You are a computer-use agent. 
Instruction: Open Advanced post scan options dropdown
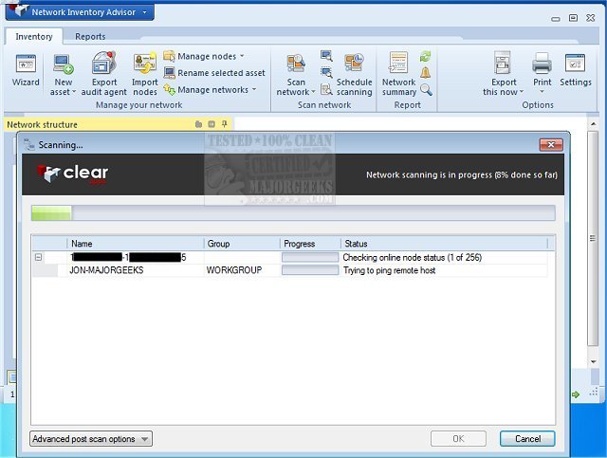[x=91, y=439]
